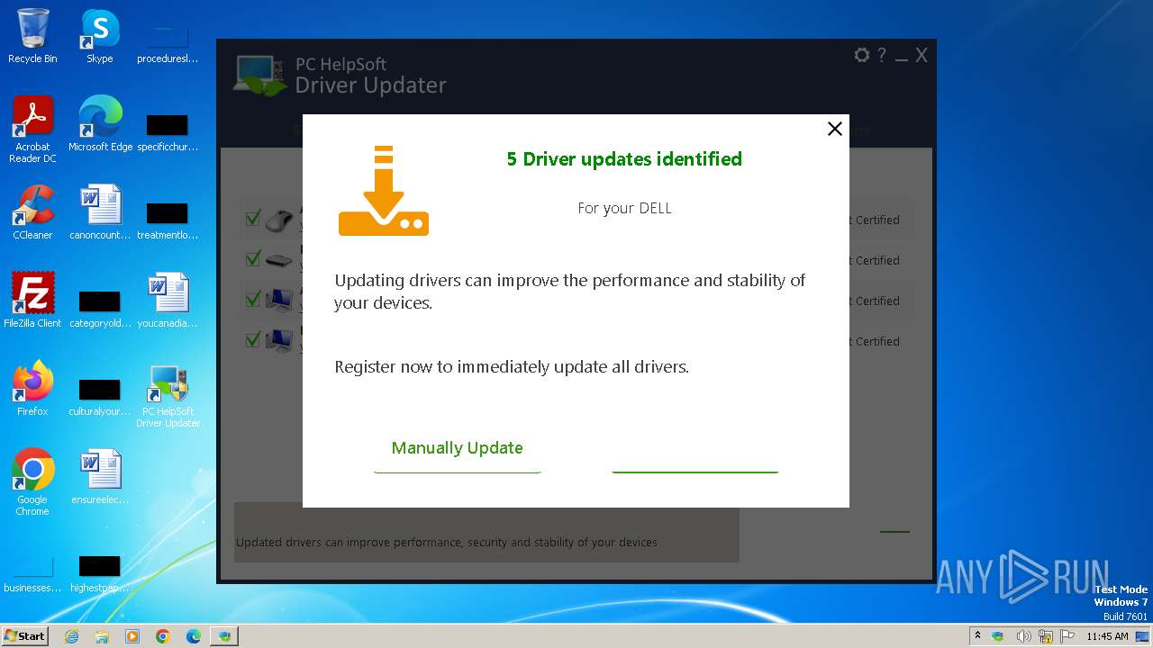Select the Microsoft Edge desktop shortcut
Screen dimensions: 1153x648
coord(100,124)
